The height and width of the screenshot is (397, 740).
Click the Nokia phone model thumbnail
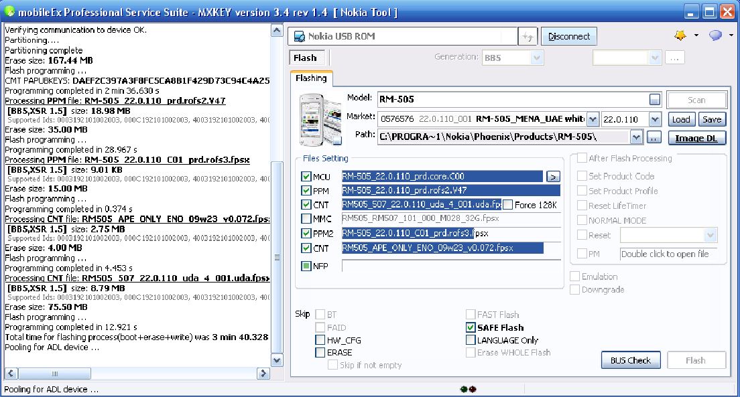pyautogui.click(x=320, y=119)
